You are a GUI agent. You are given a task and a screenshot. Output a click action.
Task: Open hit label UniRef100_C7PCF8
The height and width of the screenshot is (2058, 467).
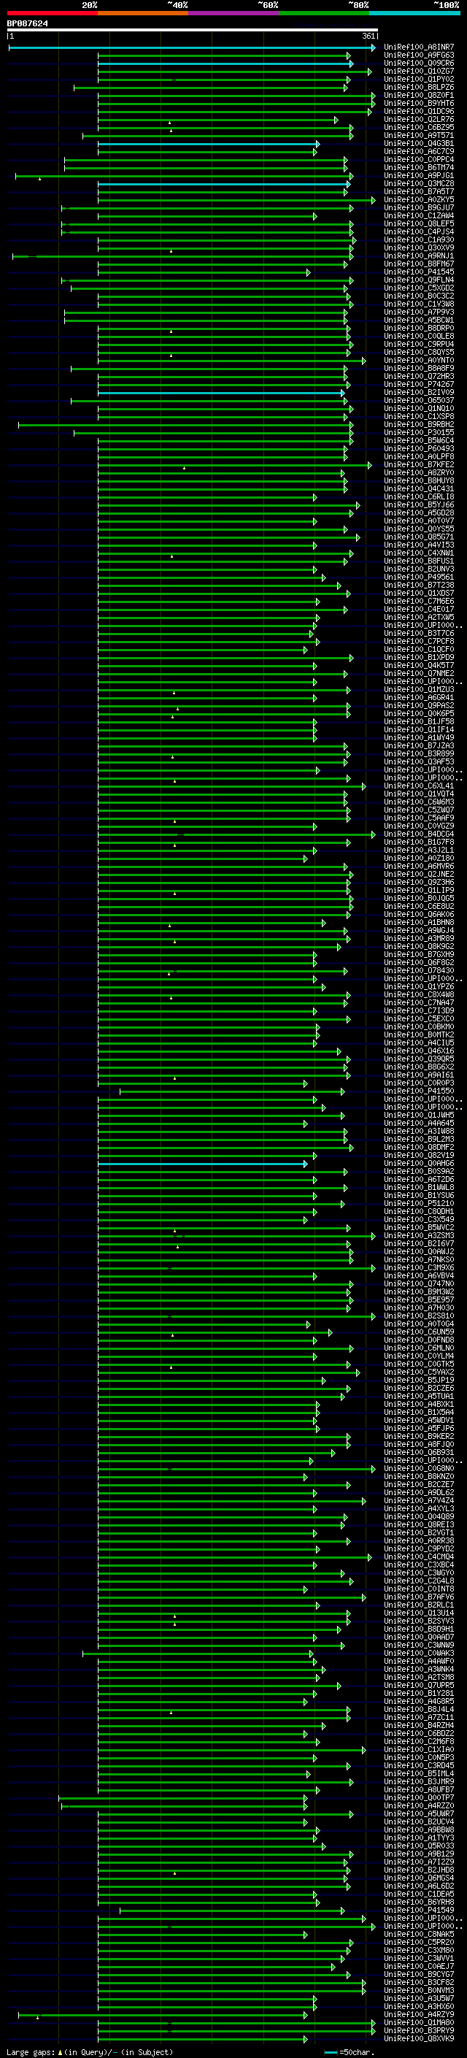coord(418,642)
